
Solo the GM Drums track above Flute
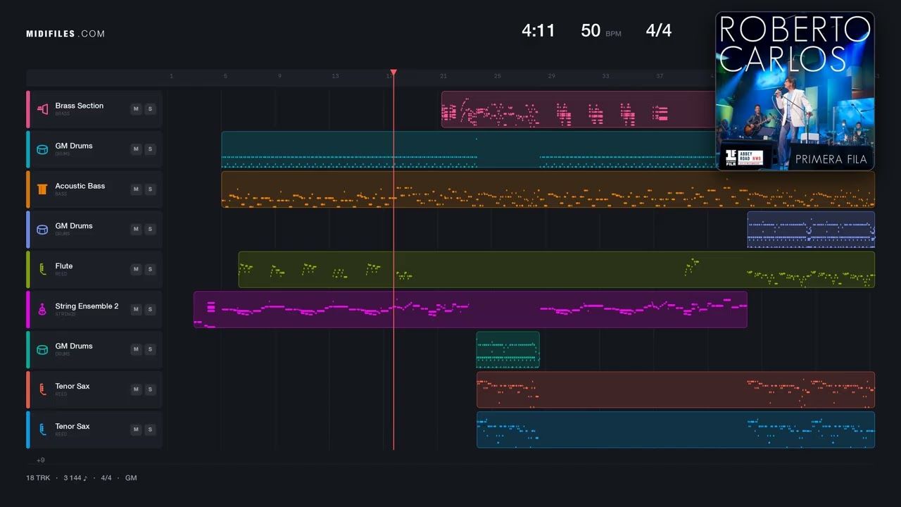point(150,230)
